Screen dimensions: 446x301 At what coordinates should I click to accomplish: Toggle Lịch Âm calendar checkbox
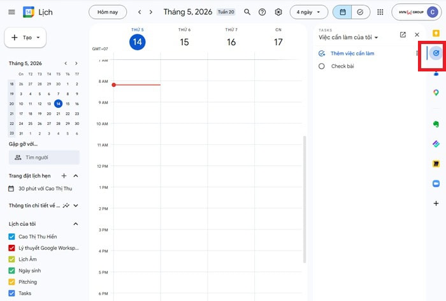(x=11, y=259)
